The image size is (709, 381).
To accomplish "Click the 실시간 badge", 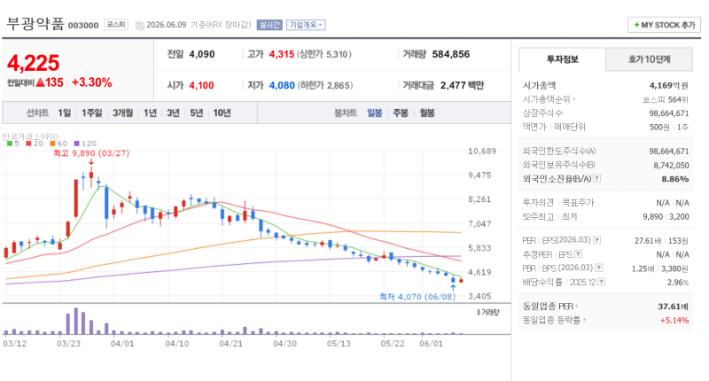I will (269, 25).
